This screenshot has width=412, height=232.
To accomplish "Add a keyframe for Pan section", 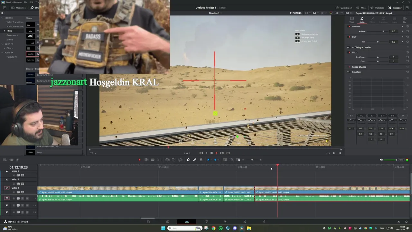I will [x=403, y=37].
